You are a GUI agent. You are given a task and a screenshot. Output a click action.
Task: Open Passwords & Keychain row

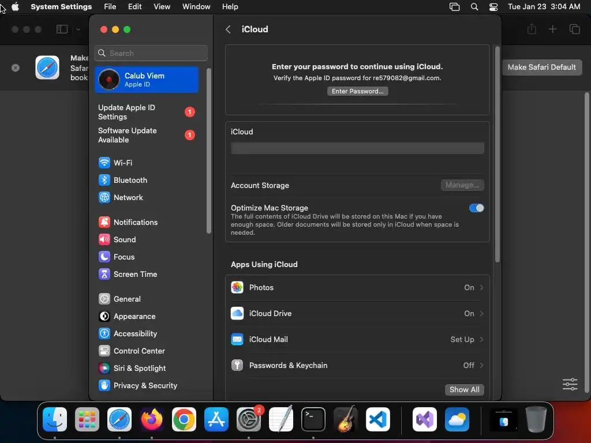357,365
